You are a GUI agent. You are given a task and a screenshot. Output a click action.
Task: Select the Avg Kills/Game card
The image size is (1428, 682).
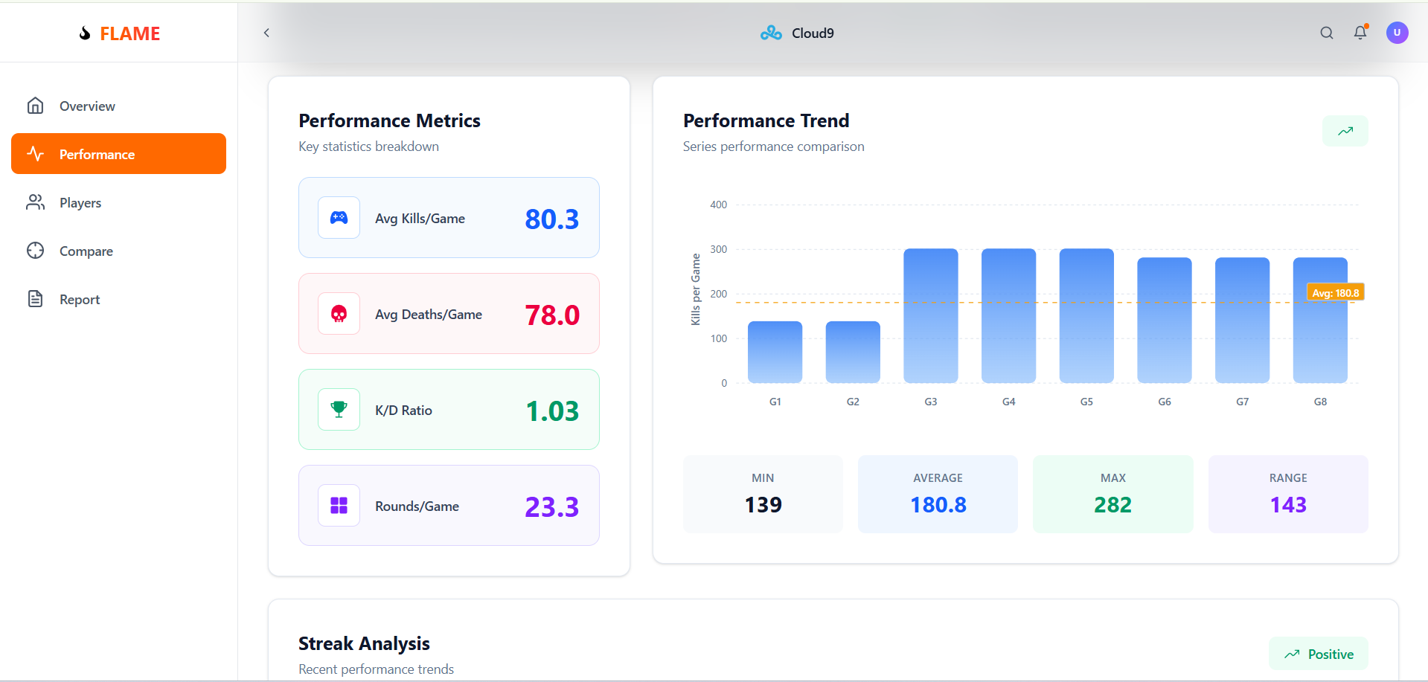[x=449, y=218]
